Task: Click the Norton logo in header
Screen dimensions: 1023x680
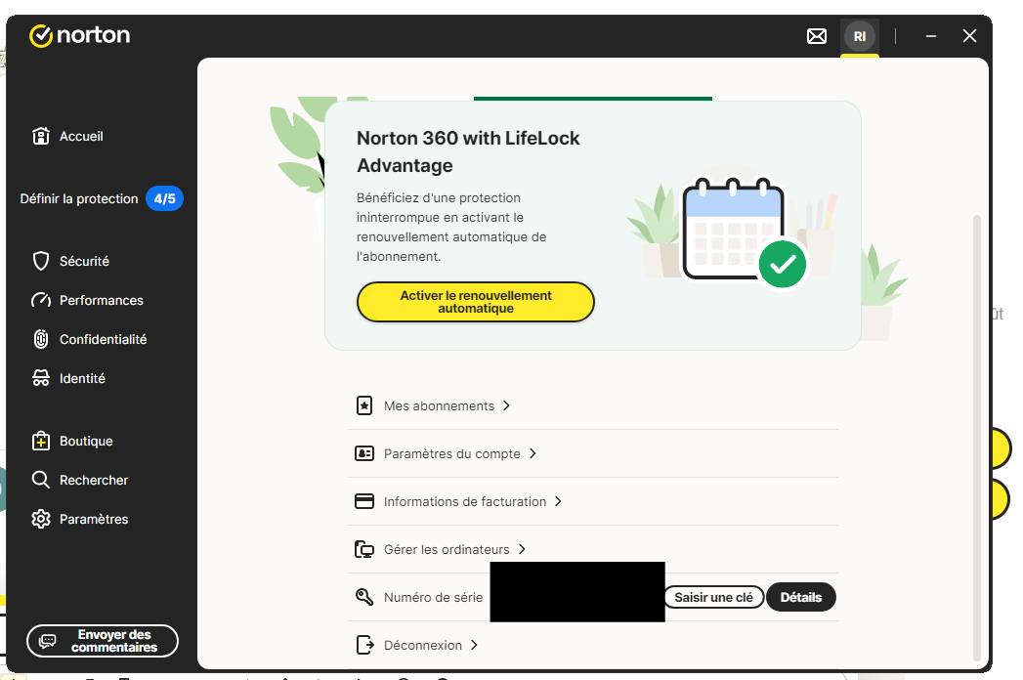Action: tap(80, 36)
